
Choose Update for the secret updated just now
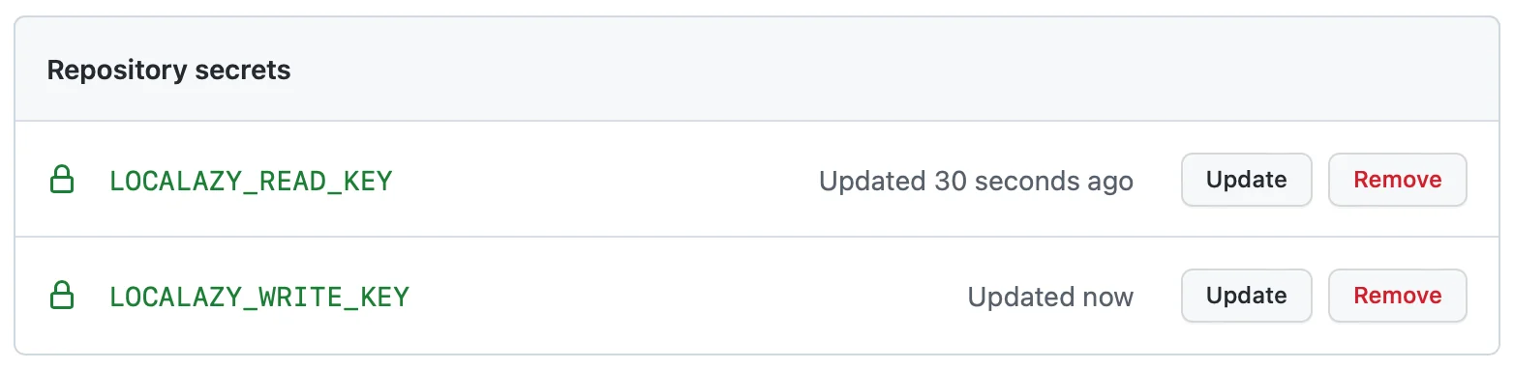tap(1246, 296)
